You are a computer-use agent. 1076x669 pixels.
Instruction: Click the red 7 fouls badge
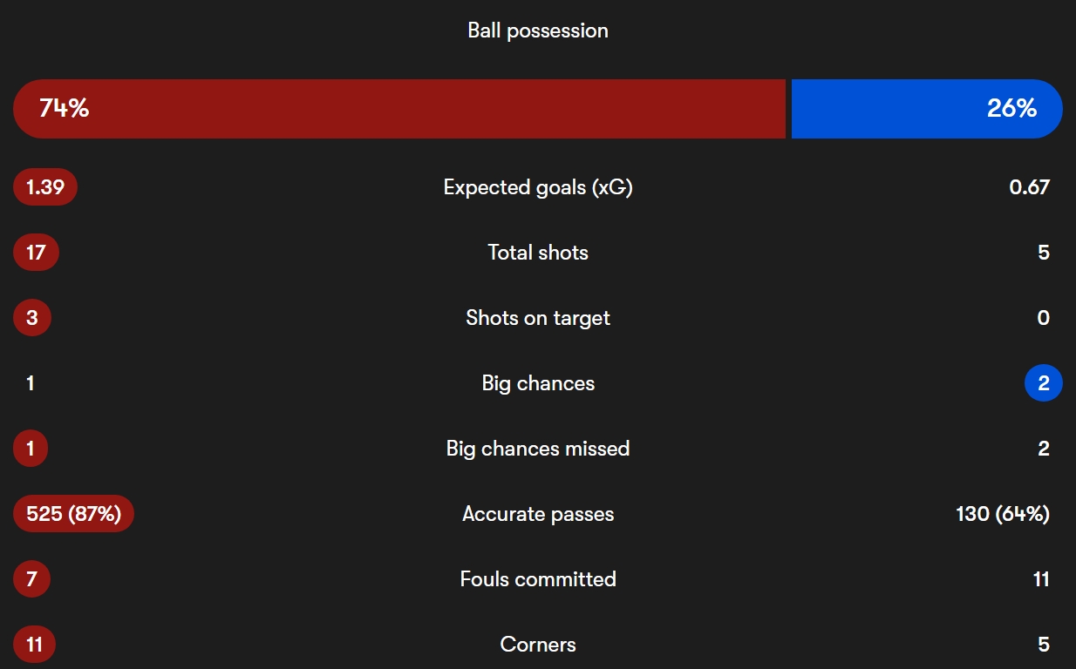(32, 579)
